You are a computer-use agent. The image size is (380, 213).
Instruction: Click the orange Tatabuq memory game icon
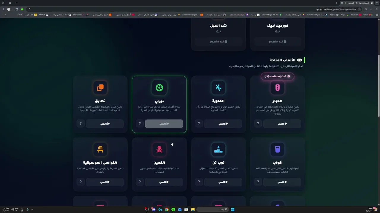tap(100, 88)
